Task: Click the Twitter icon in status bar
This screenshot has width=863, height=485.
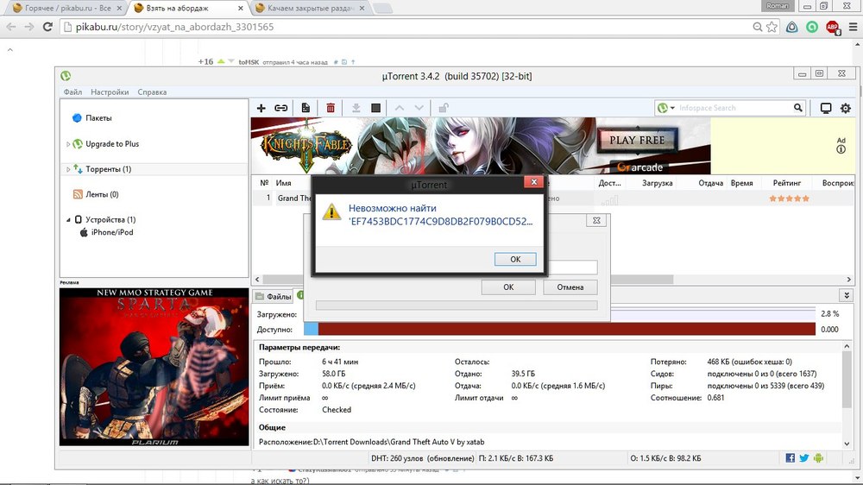Action: (x=804, y=458)
